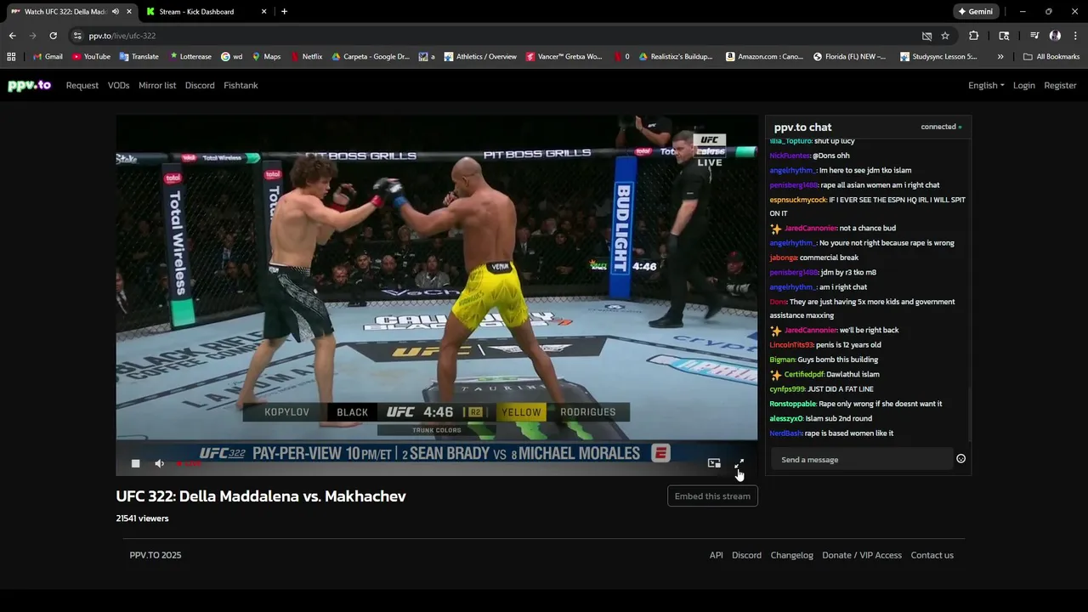Open browser extensions puzzle icon

974,36
